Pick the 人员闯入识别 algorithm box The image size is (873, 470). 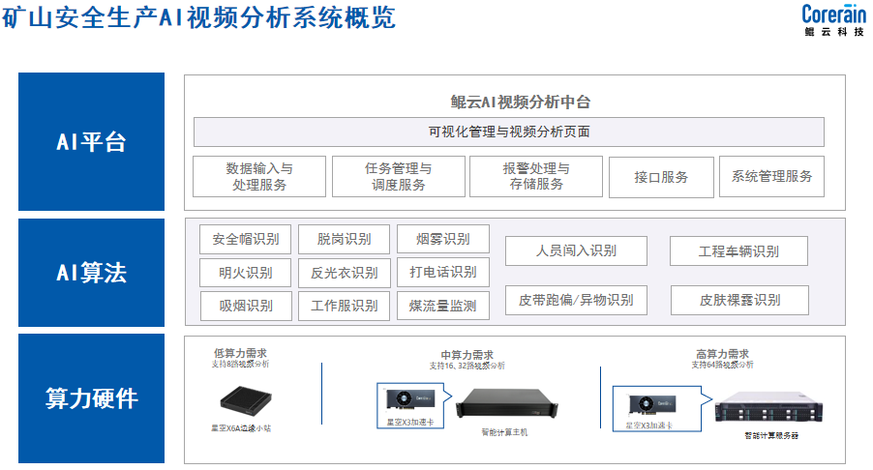(576, 250)
